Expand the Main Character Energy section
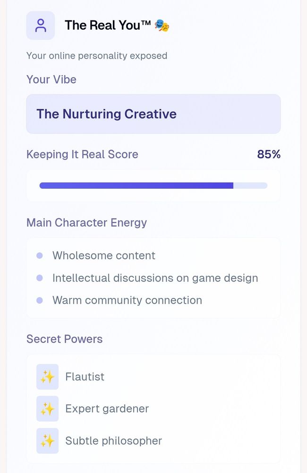Image resolution: width=307 pixels, height=473 pixels. (x=86, y=222)
